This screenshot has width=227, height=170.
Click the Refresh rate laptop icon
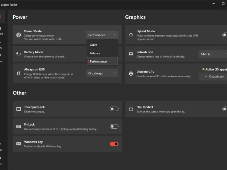[x=131, y=54]
